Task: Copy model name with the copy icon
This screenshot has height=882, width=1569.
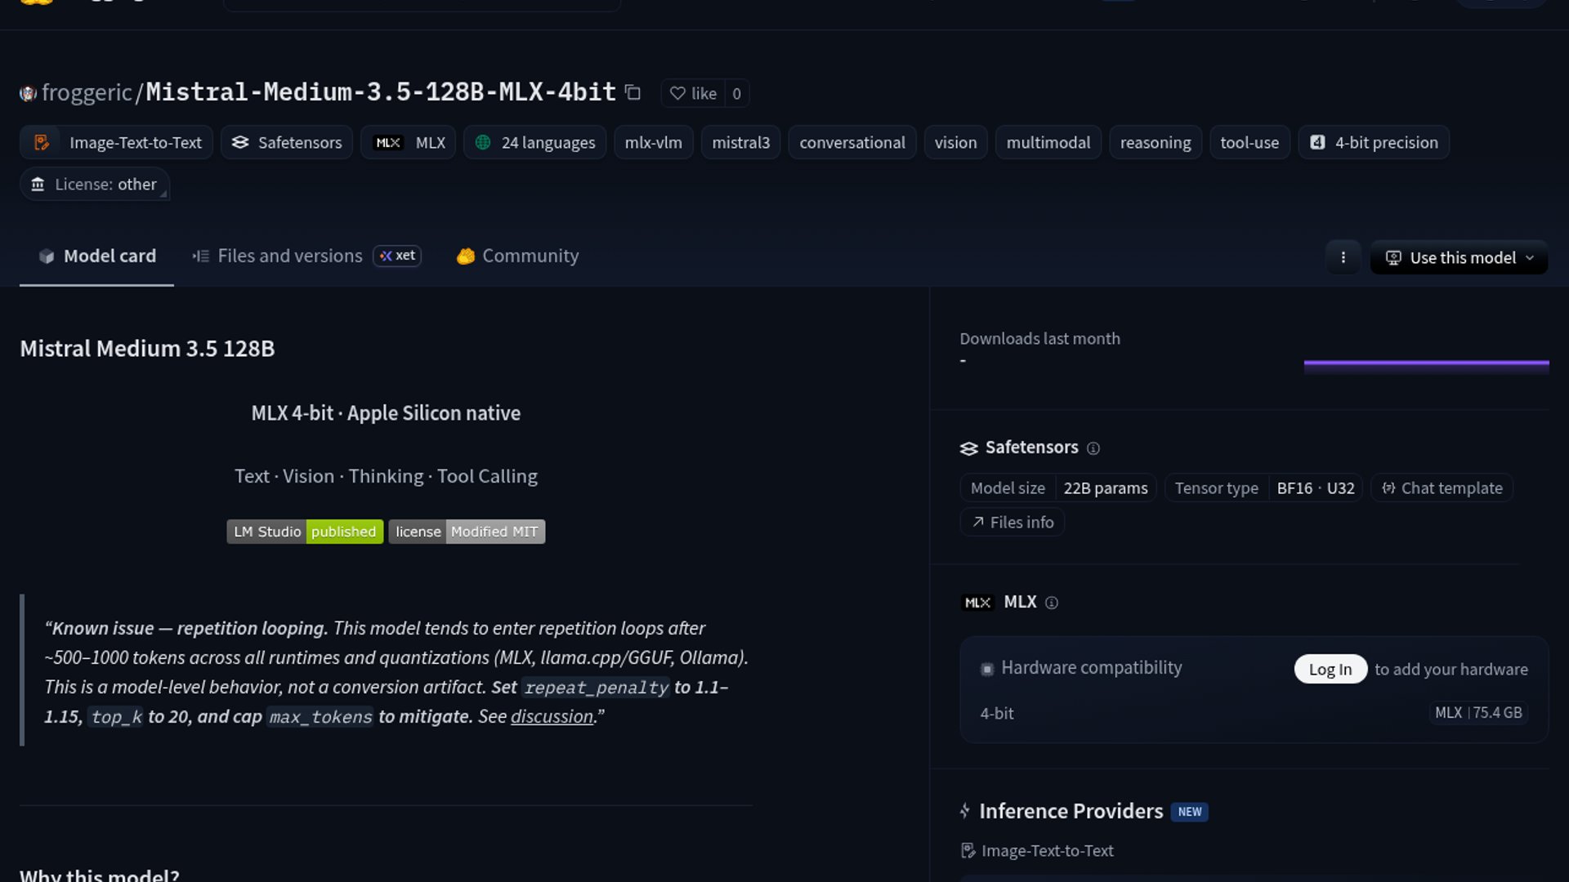Action: (633, 92)
